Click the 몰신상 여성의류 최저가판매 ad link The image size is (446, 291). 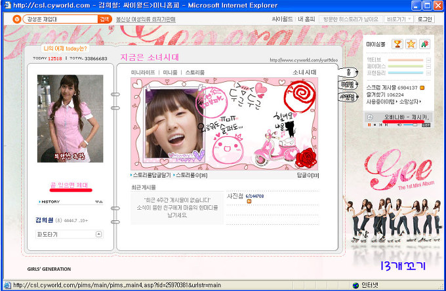point(146,19)
